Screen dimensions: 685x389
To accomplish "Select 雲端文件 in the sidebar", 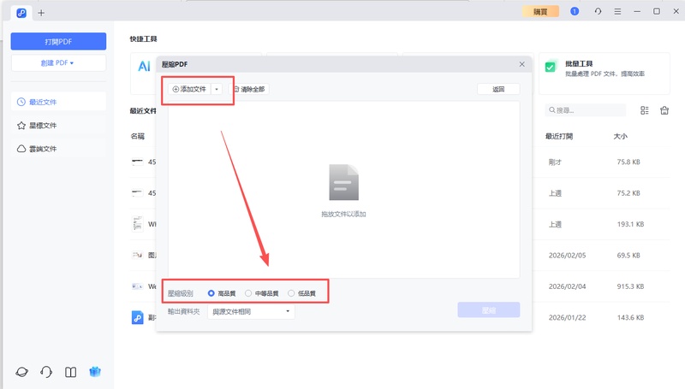I will pyautogui.click(x=58, y=149).
